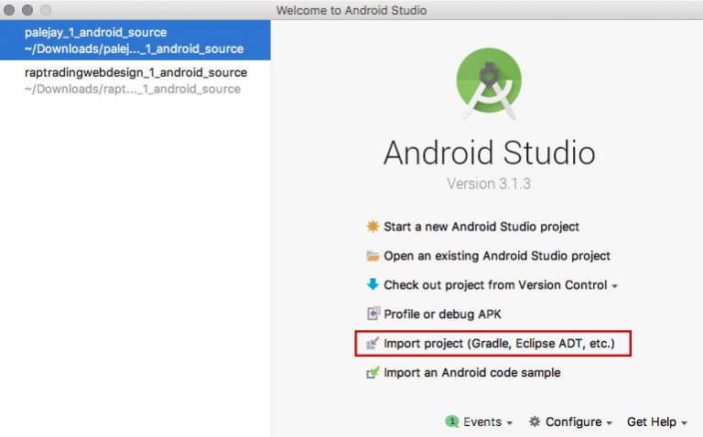Close the Welcome to Android Studio window
The image size is (703, 437).
(x=10, y=10)
